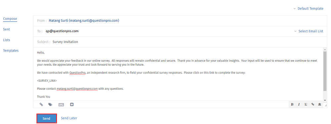
Task: Click the Send button
Action: tap(46, 118)
